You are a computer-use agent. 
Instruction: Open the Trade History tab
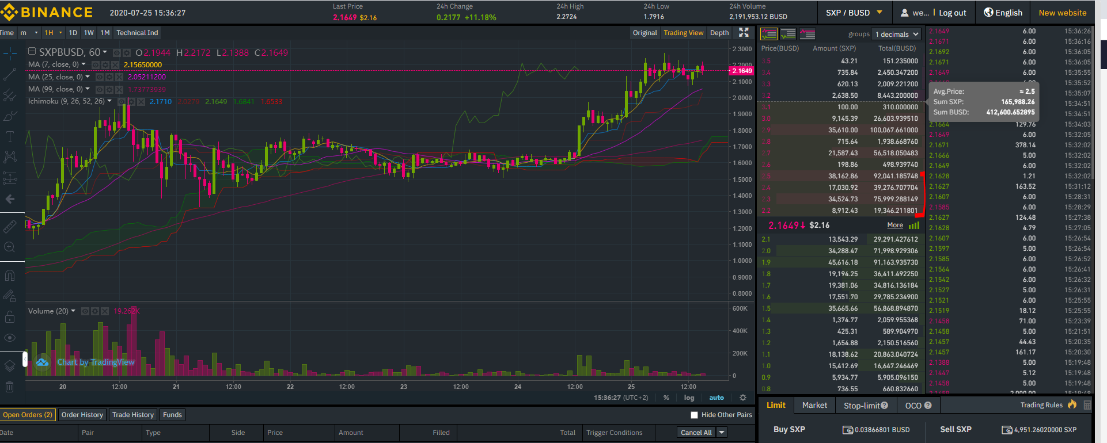pos(133,415)
